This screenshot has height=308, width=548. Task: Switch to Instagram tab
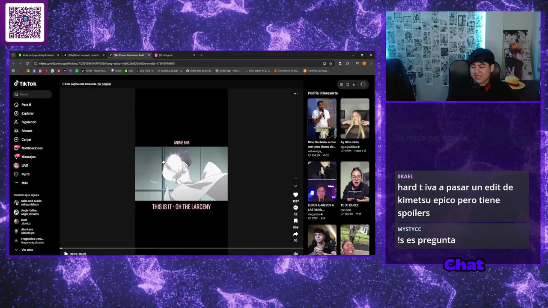pos(175,55)
